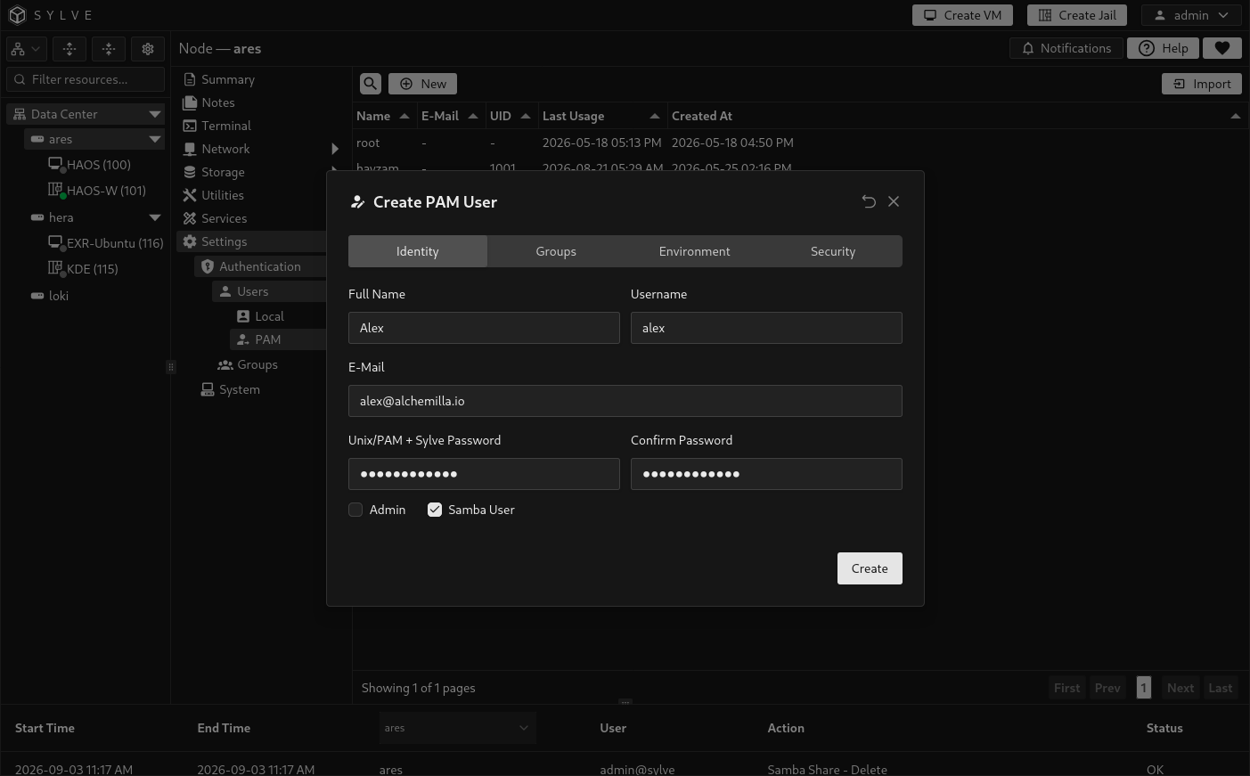Open the tree view mode selector

pos(26,49)
